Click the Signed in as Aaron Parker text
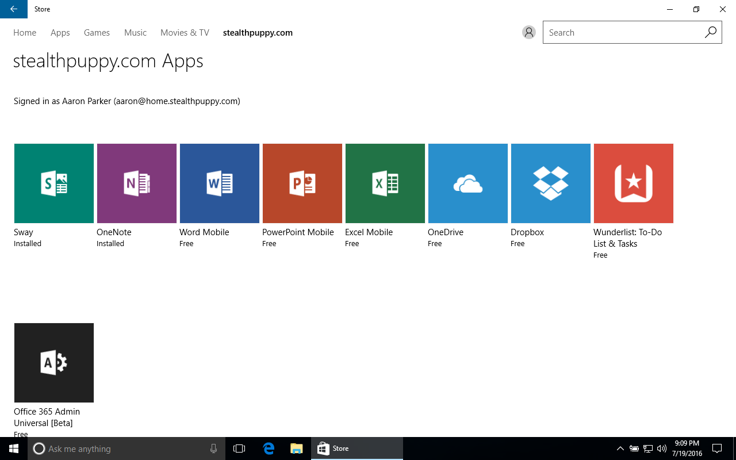 click(x=126, y=101)
